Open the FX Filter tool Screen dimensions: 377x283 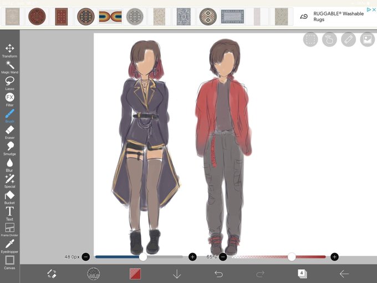pyautogui.click(x=9, y=100)
